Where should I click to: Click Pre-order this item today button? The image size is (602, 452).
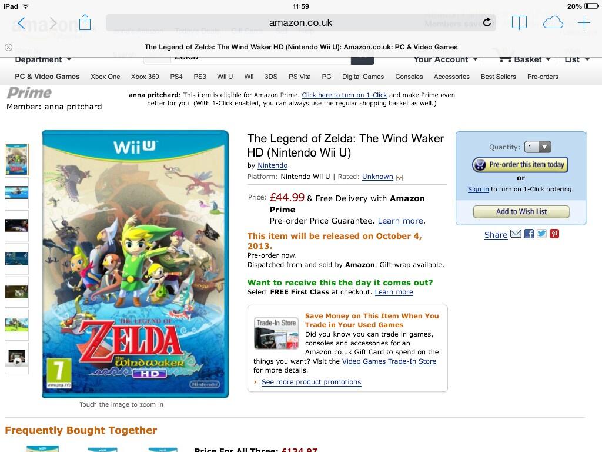[520, 165]
